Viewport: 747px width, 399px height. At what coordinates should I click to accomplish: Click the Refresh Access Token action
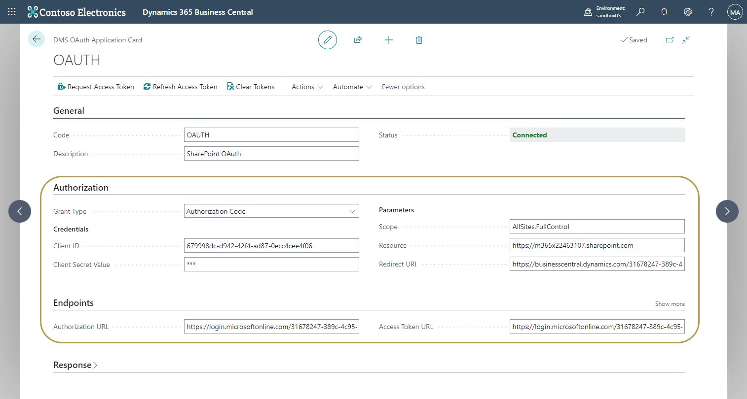point(180,87)
